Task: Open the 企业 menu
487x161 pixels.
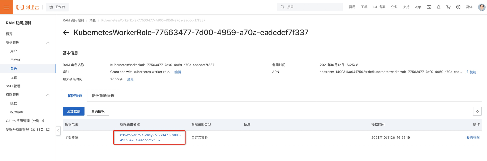Action: (x=394, y=7)
